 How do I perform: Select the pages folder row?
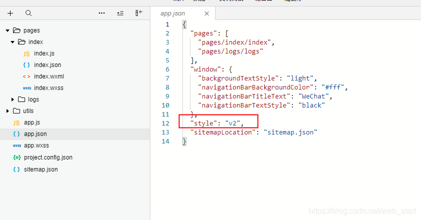pos(75,30)
